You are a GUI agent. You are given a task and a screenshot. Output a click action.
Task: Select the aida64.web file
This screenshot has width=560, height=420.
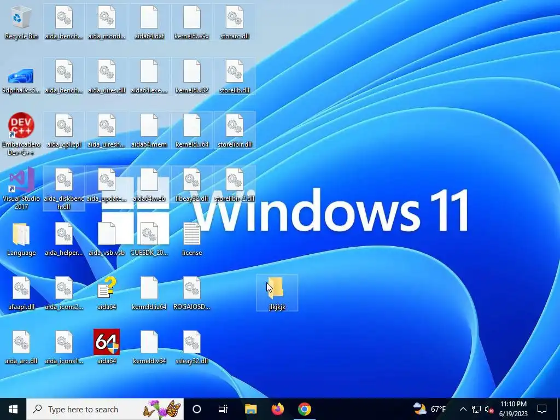click(x=149, y=185)
